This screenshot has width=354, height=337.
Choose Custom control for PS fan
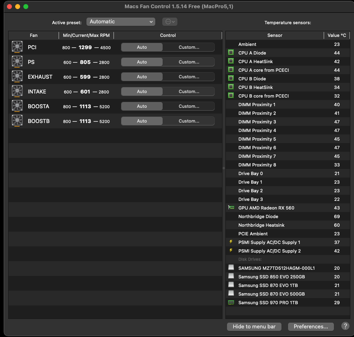[x=189, y=62]
